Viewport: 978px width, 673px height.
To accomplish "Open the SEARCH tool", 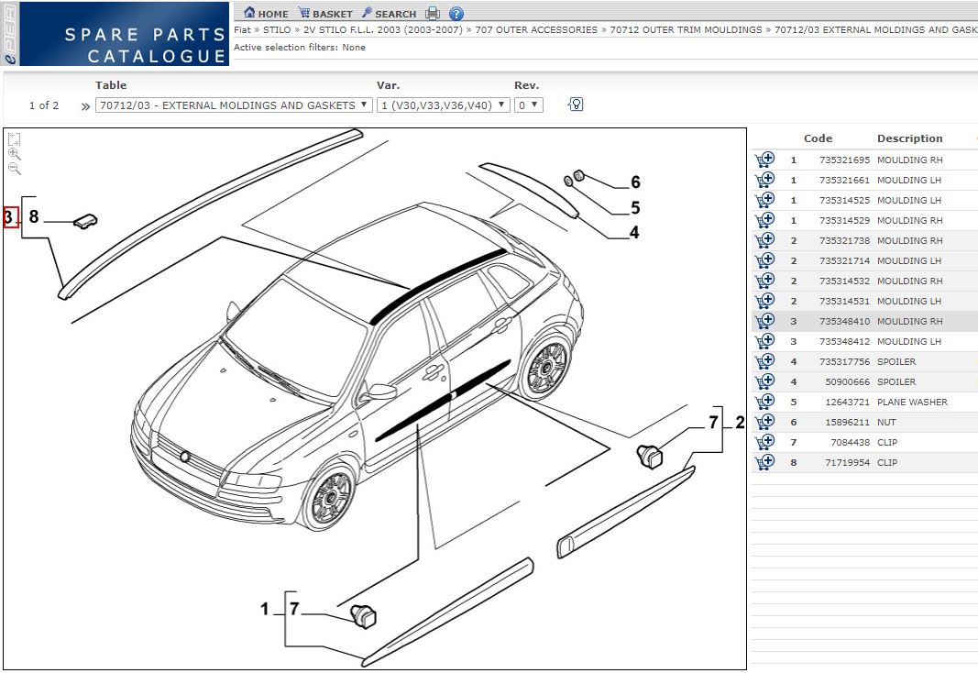I will coord(390,13).
